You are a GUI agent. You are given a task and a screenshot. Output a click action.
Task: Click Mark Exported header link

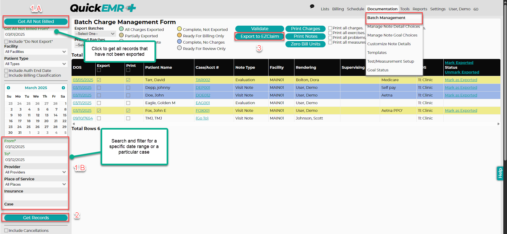pyautogui.click(x=459, y=63)
